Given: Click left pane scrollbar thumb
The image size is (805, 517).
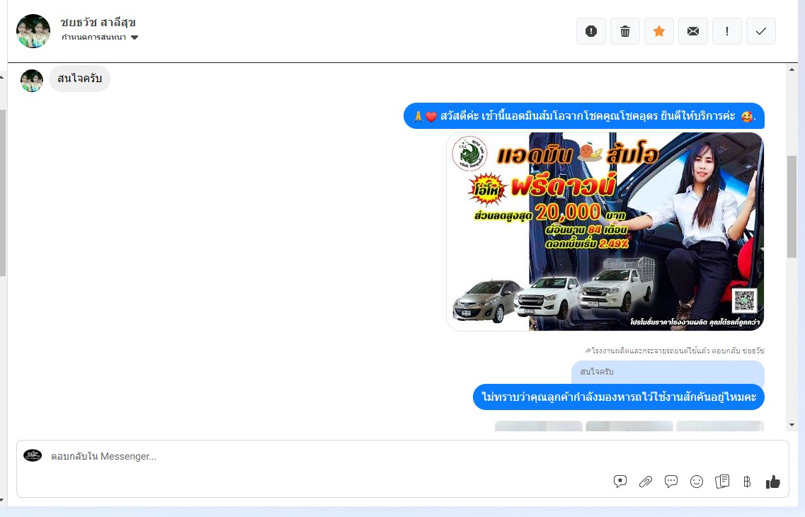Looking at the screenshot, I should coord(3,193).
